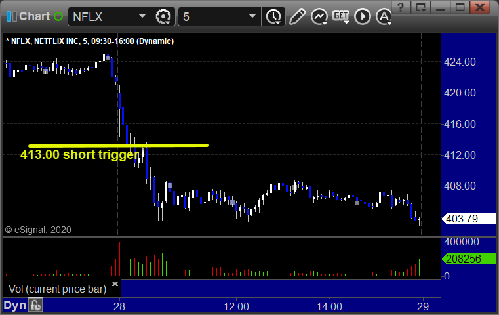Open the time template clock icon
Image resolution: width=499 pixels, height=315 pixels.
(273, 16)
